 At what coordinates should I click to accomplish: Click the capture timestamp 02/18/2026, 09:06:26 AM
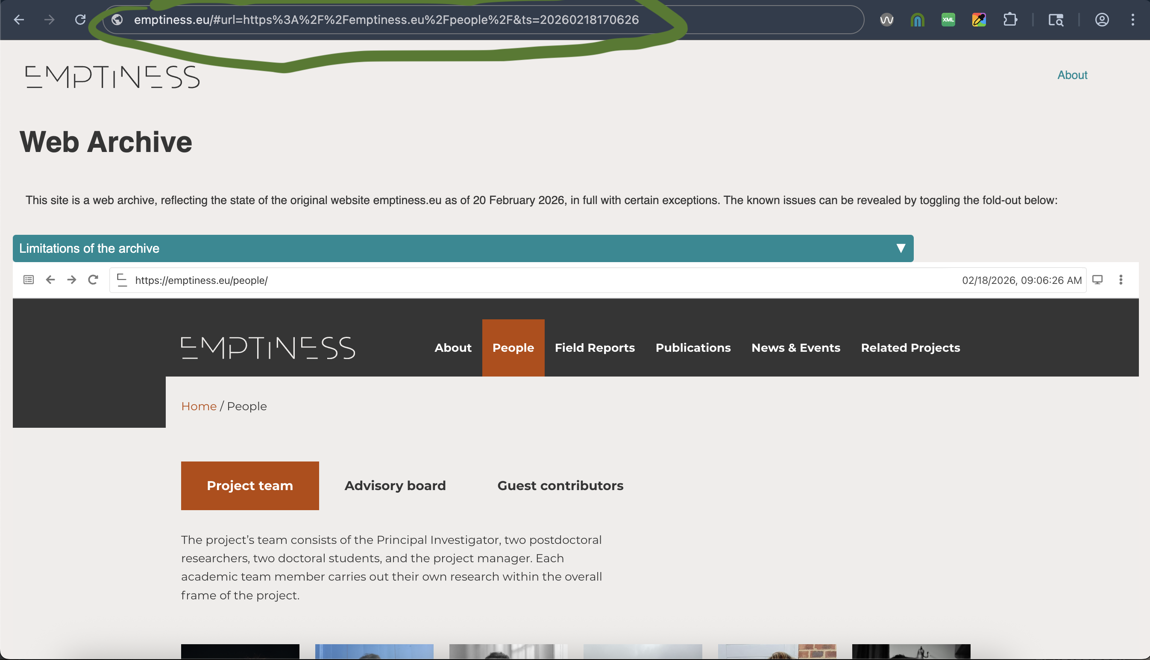(1022, 280)
